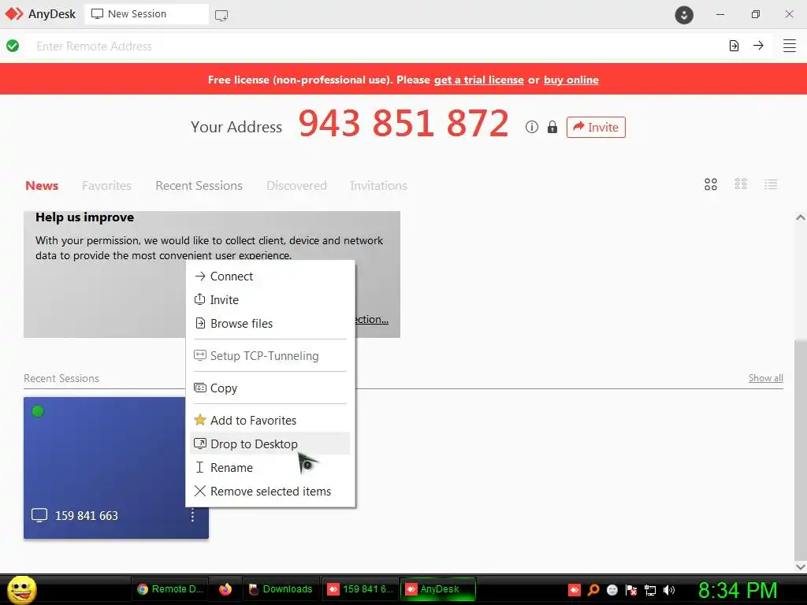Click the 943 851 872 address number

(403, 124)
